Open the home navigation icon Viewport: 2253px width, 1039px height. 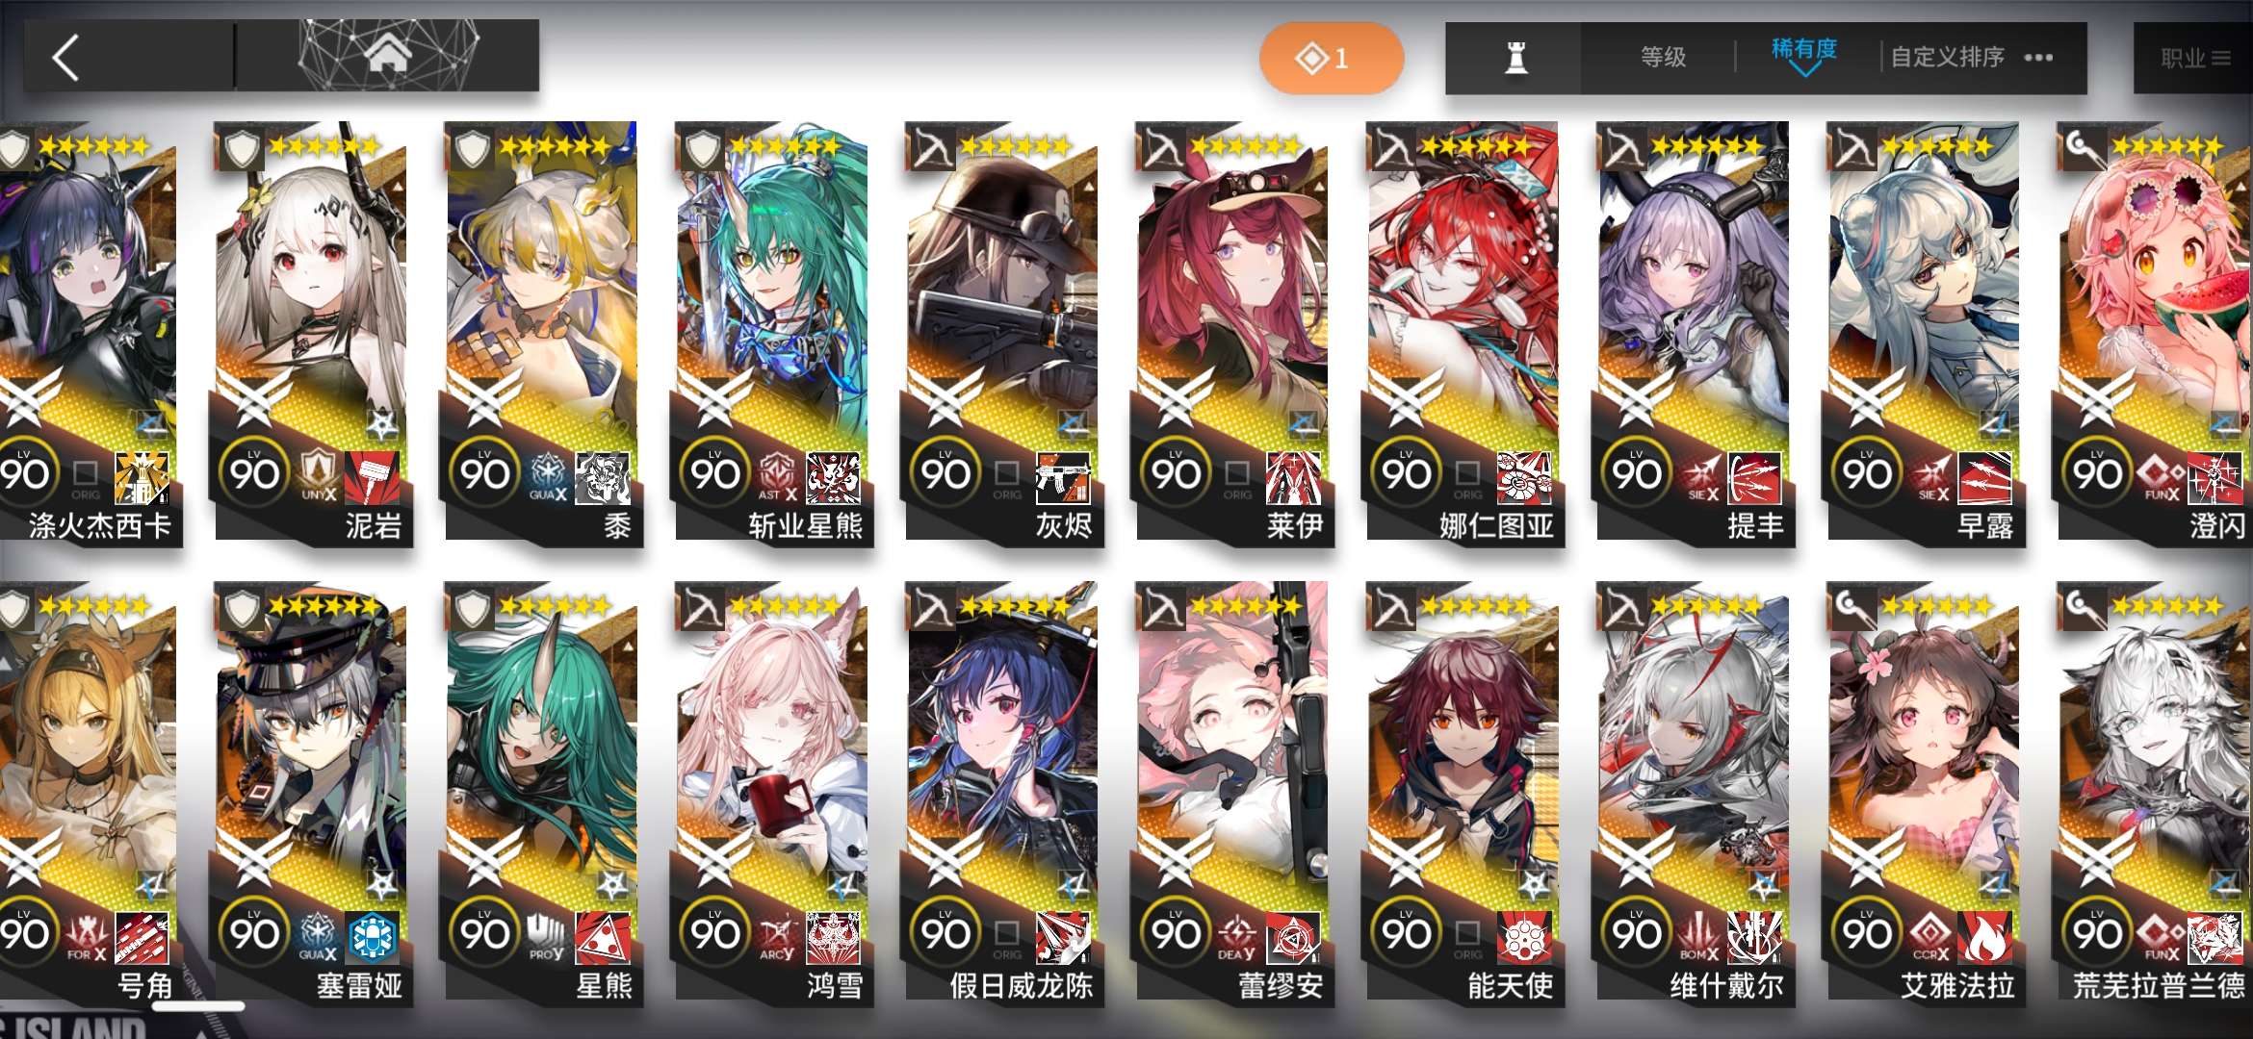(x=388, y=56)
